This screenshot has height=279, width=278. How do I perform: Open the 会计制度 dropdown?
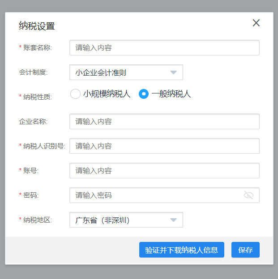pos(126,72)
